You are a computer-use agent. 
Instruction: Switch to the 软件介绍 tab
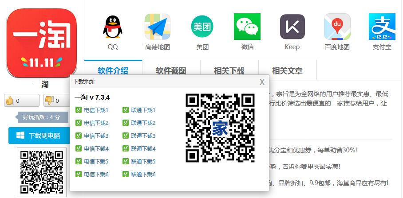[113, 70]
